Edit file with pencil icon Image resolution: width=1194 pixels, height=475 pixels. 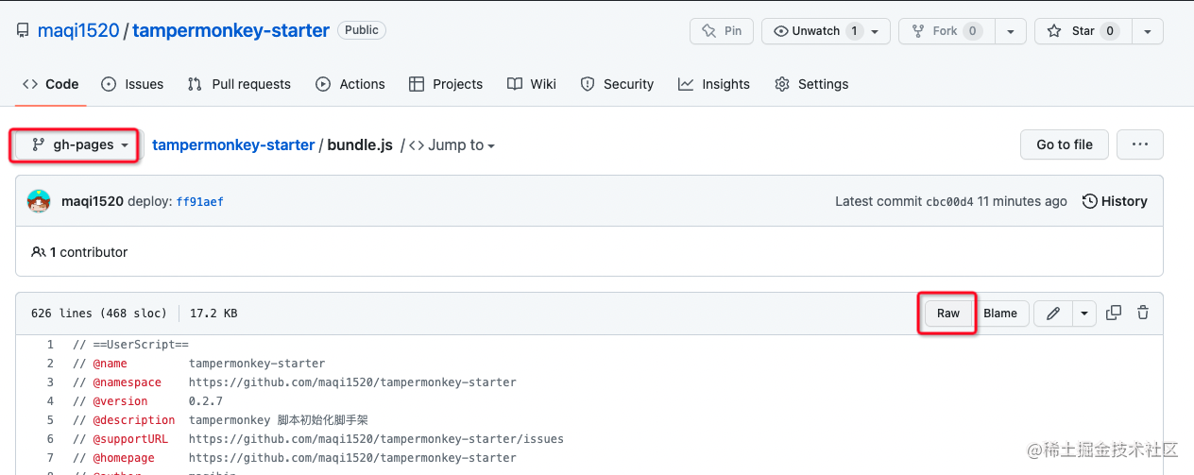1053,314
